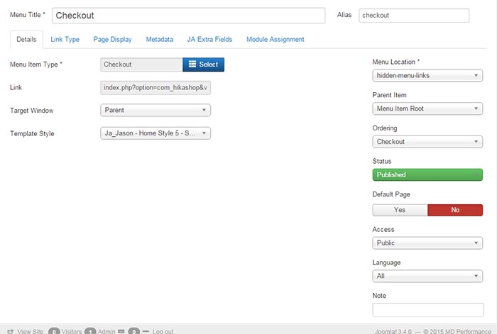The width and height of the screenshot is (497, 334).
Task: Click the Menu Location label text
Action: click(x=396, y=62)
